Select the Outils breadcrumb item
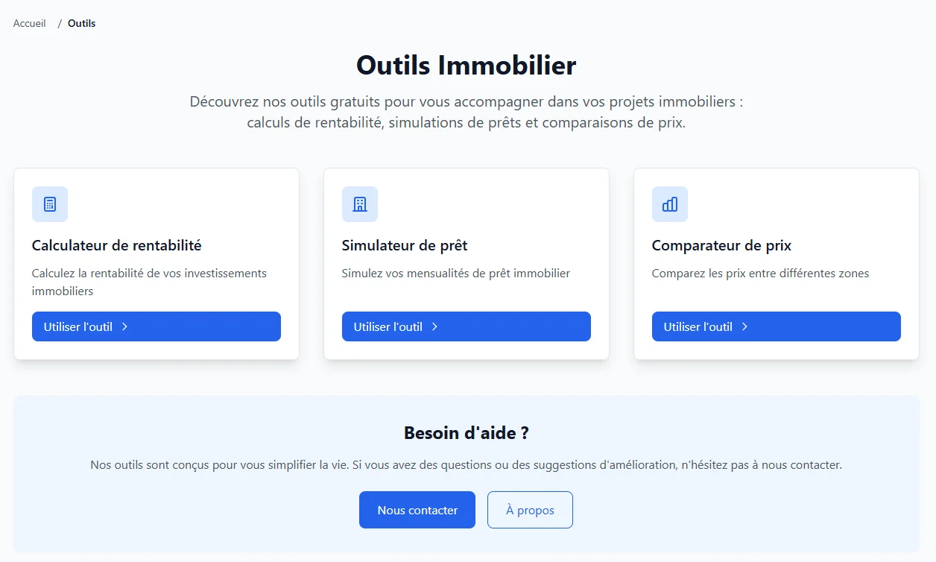The width and height of the screenshot is (936, 562). point(82,23)
